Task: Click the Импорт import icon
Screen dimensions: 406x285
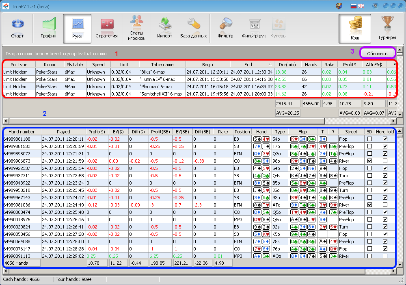Action: tap(165, 28)
